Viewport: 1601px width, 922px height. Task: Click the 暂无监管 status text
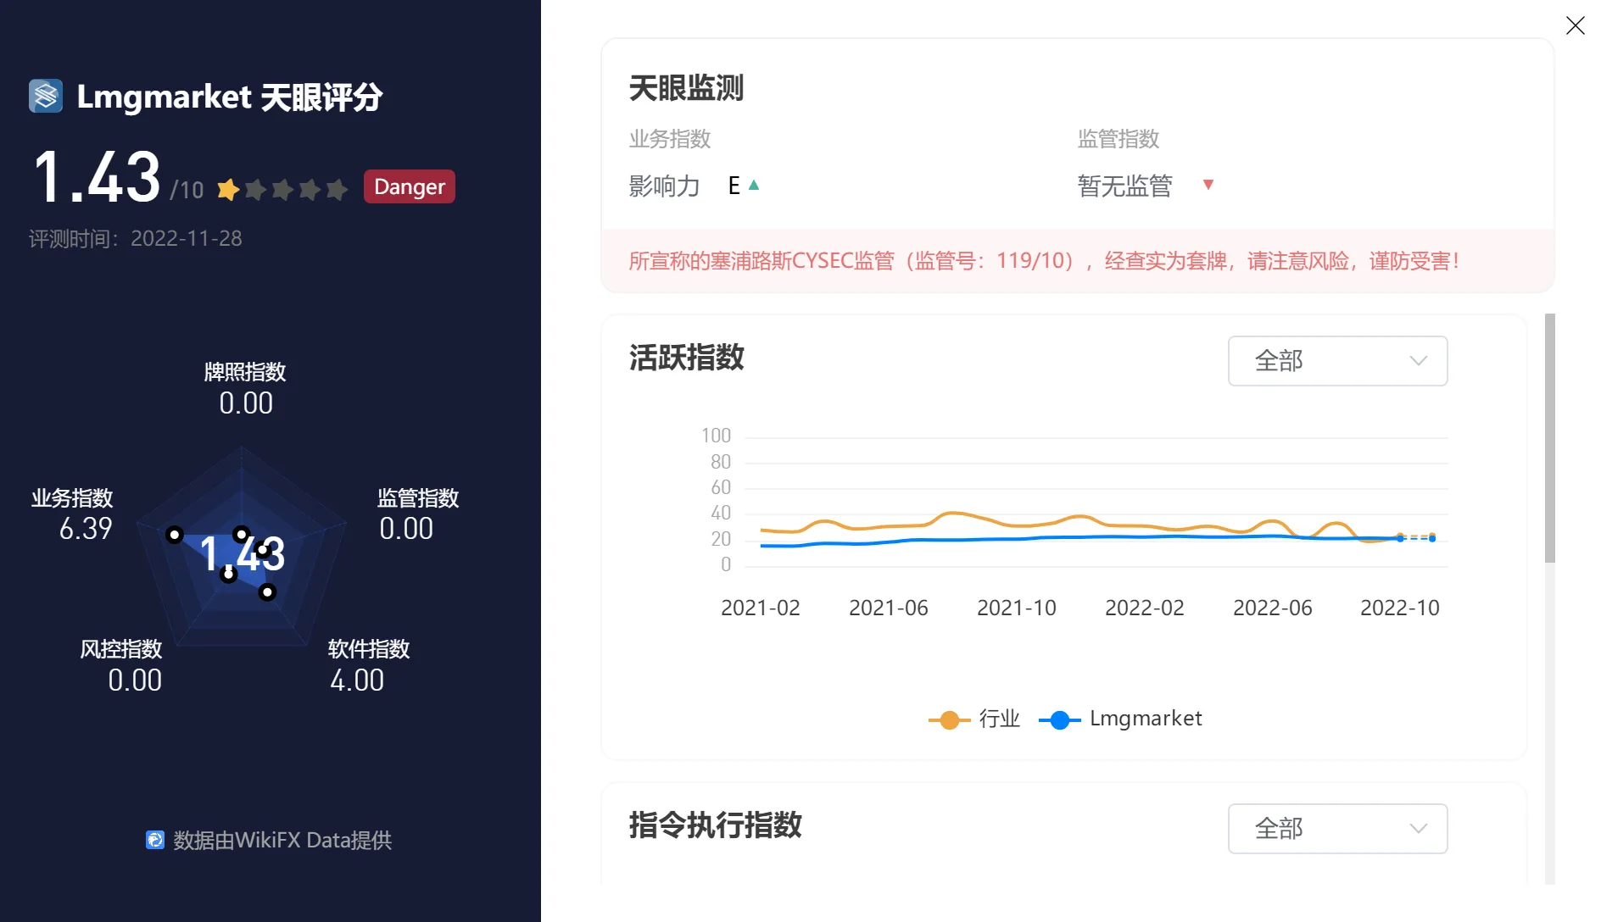(x=1124, y=186)
